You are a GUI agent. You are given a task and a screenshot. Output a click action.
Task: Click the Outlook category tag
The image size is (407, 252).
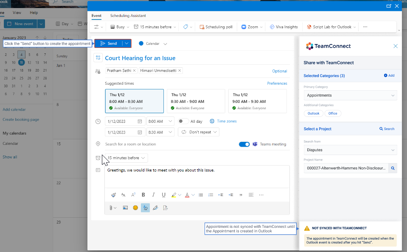314,114
